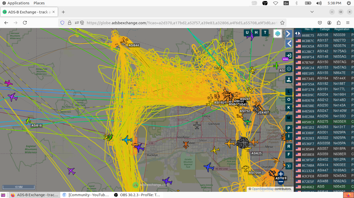Select table row with callsign ASI3358

pos(324,143)
